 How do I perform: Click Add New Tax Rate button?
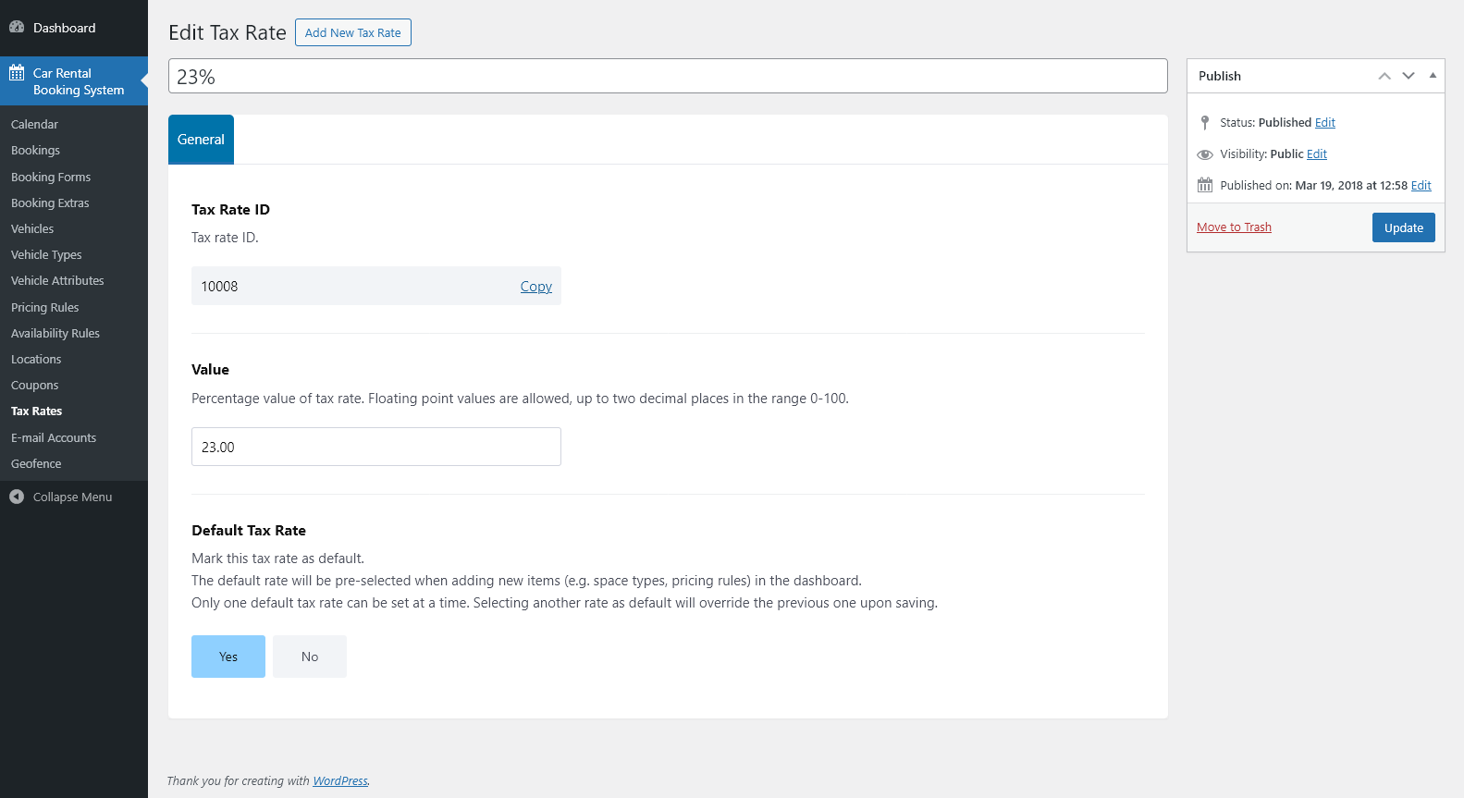click(x=352, y=32)
